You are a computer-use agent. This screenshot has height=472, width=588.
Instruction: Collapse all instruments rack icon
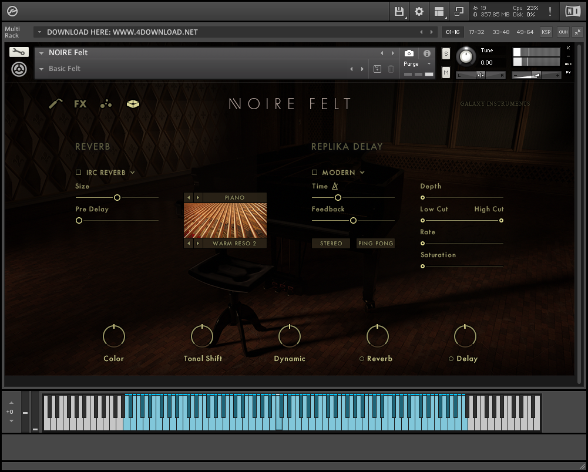[x=577, y=32]
